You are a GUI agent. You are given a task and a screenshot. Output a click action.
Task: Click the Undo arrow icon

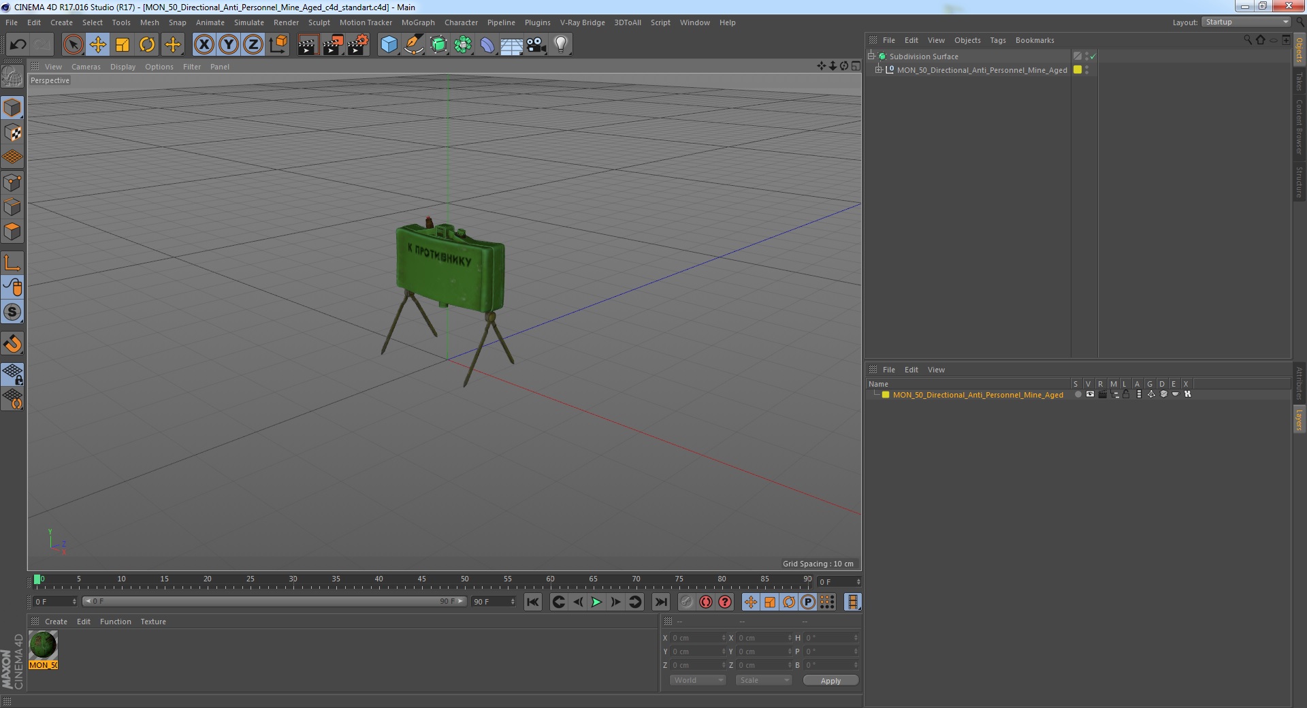[x=18, y=45]
